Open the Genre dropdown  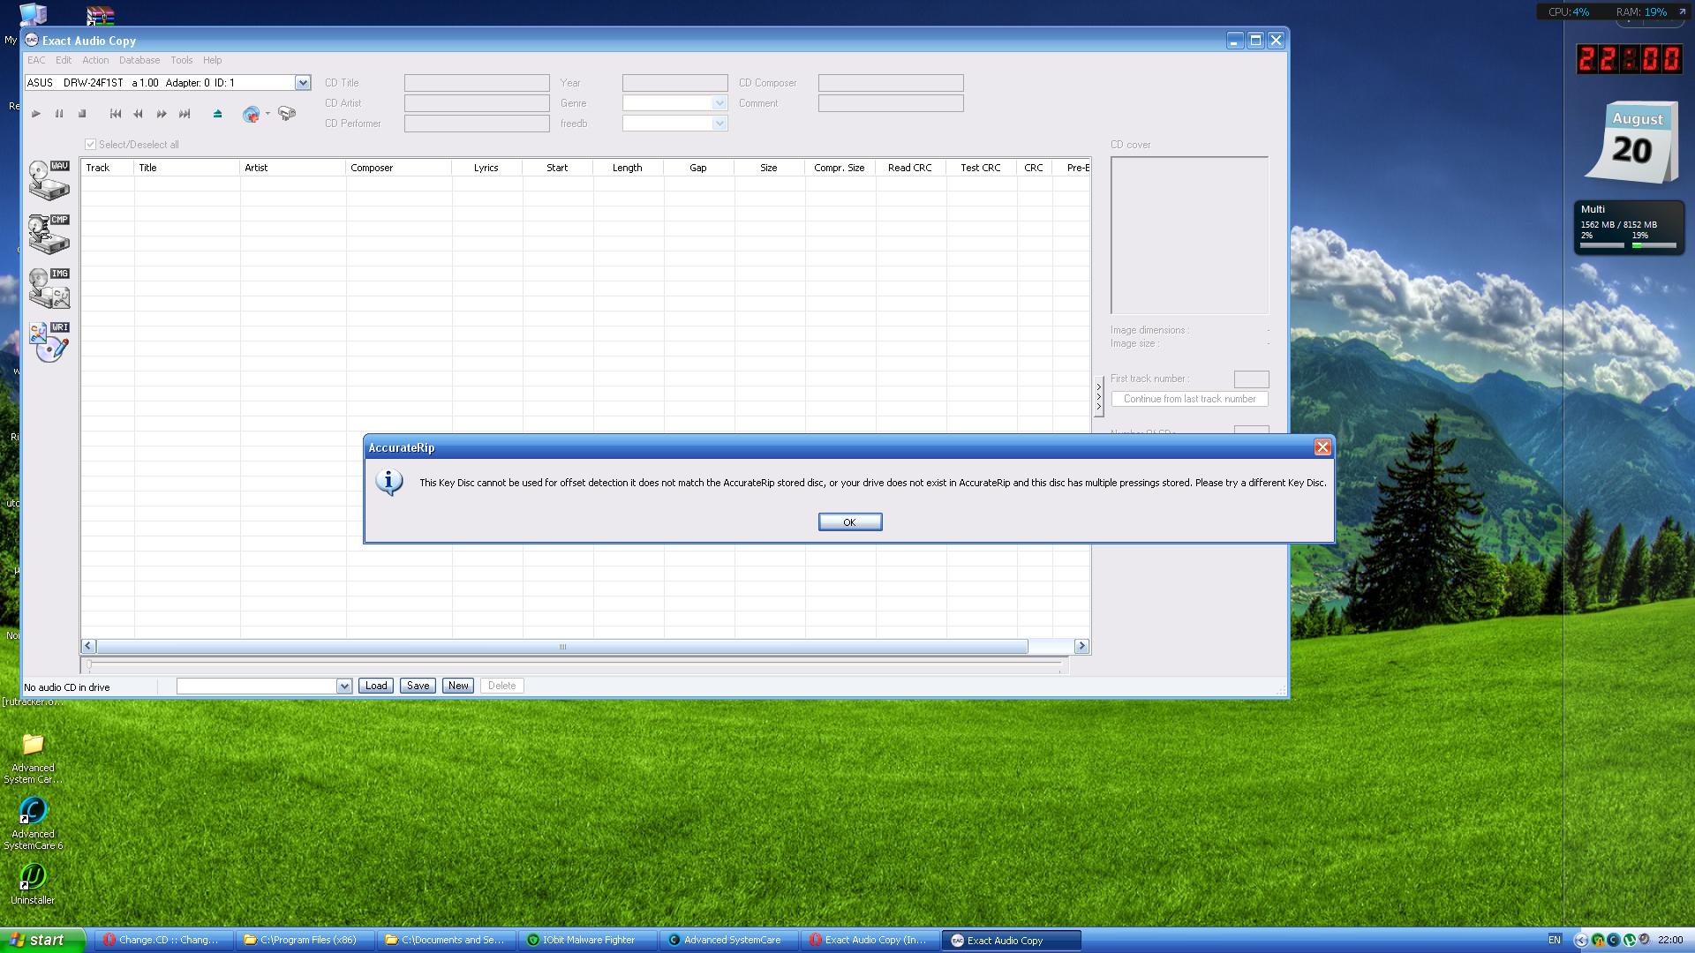click(x=719, y=103)
